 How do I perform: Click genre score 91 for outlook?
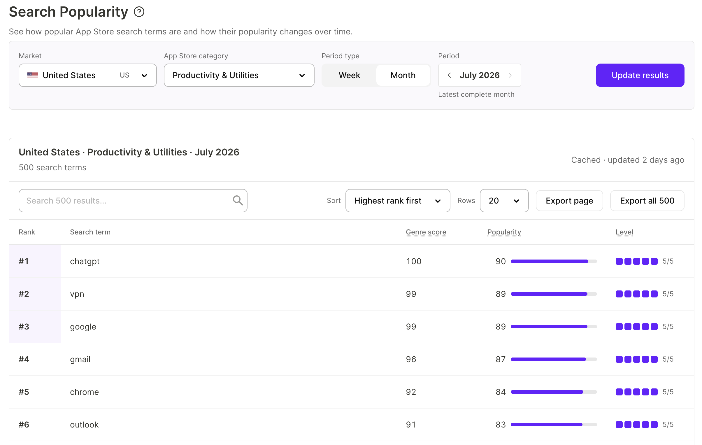411,425
